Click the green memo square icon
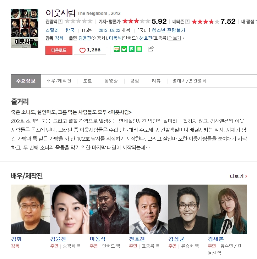The height and width of the screenshot is (259, 257). 139,49
